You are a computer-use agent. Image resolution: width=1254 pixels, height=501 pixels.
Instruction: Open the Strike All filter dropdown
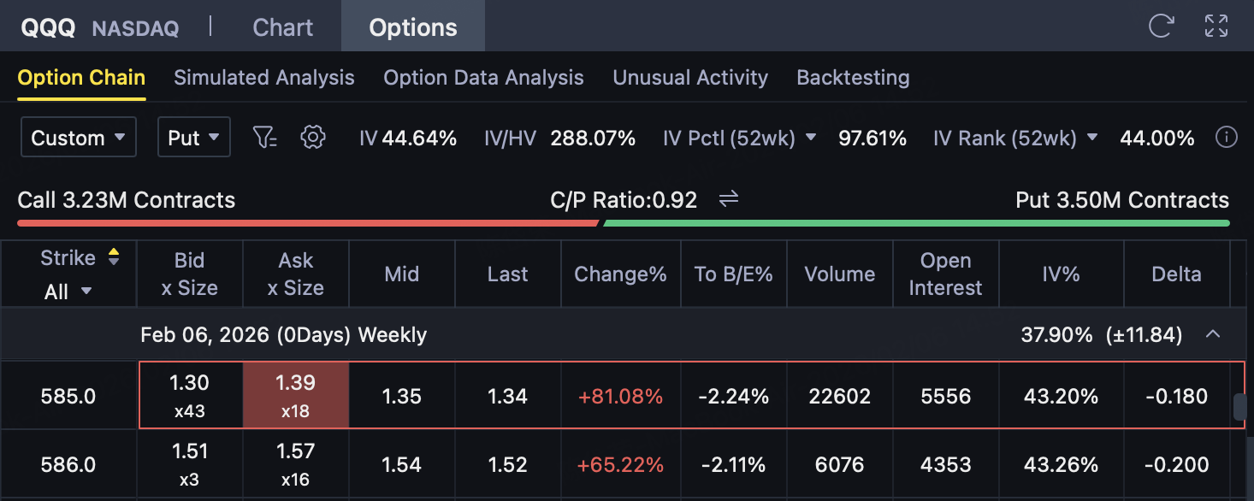click(68, 292)
